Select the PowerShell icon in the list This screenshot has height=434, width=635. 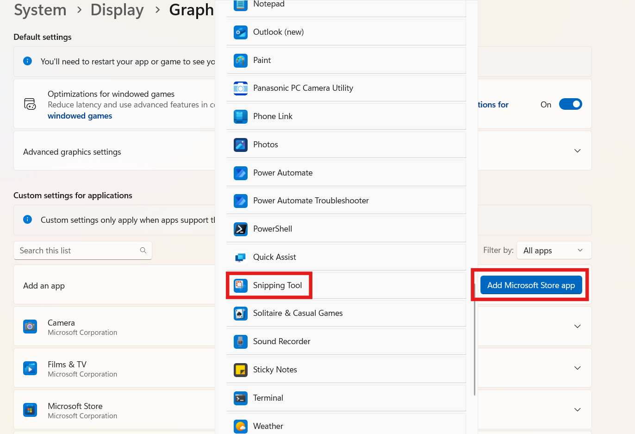click(241, 229)
